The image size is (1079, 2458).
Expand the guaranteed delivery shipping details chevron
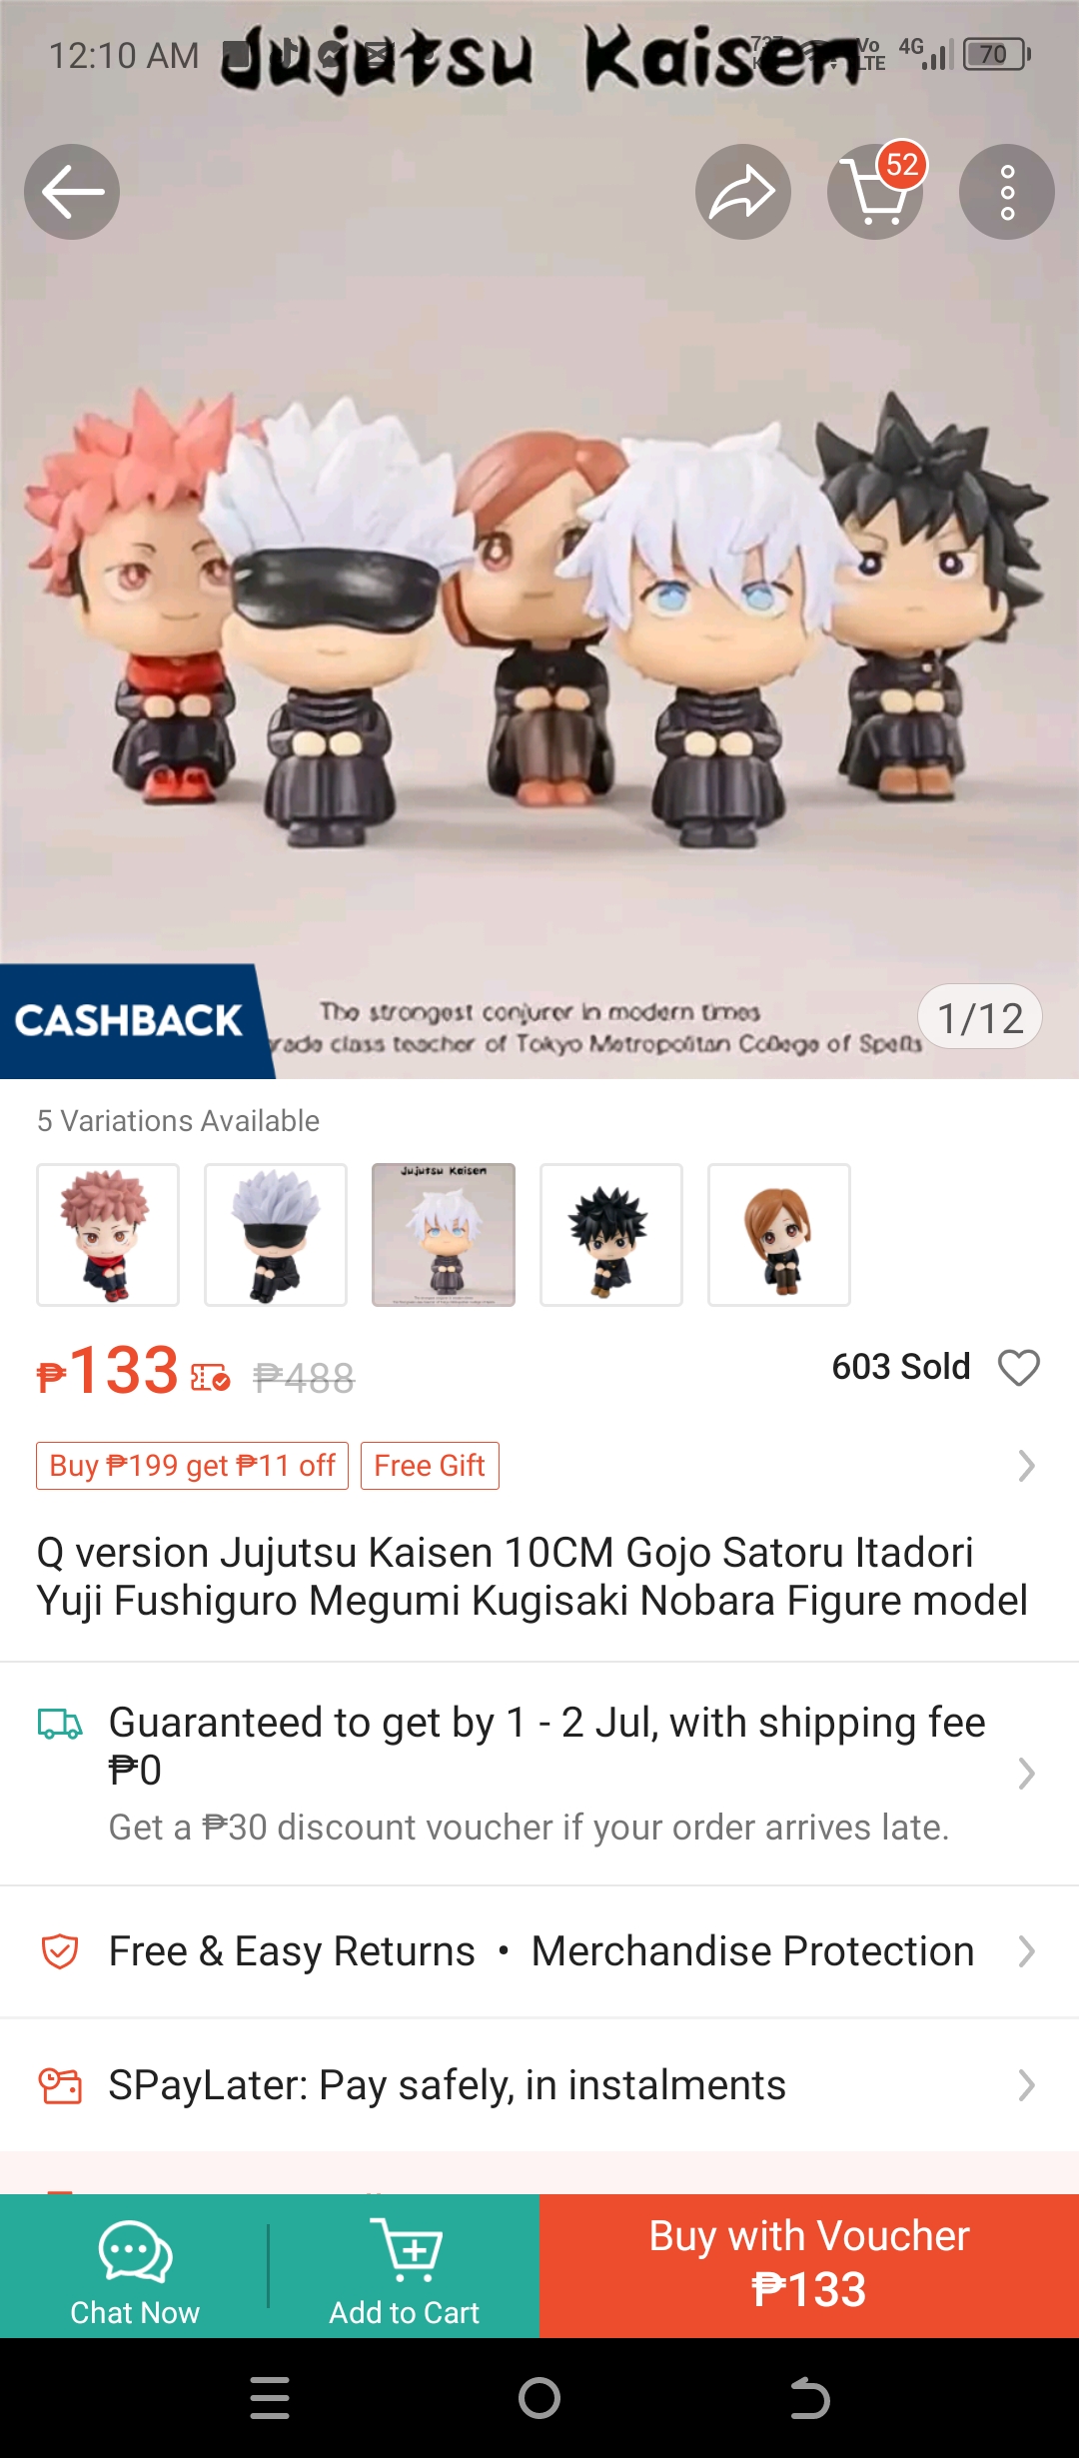coord(1026,1774)
